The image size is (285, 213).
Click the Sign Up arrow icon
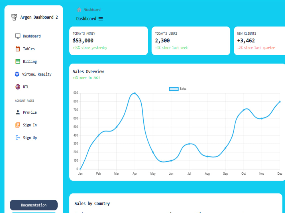point(17,137)
